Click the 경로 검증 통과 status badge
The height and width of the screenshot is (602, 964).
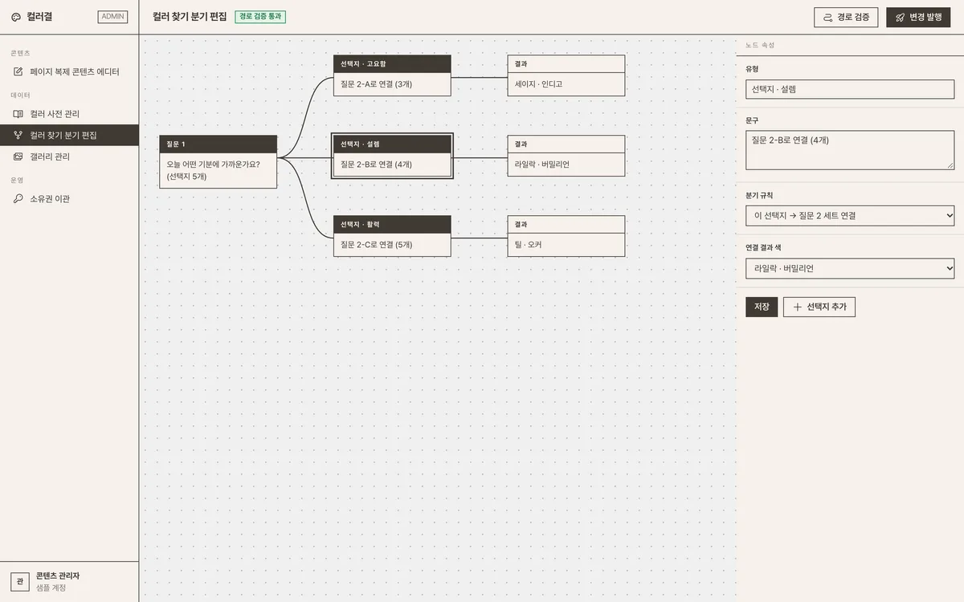pos(260,17)
